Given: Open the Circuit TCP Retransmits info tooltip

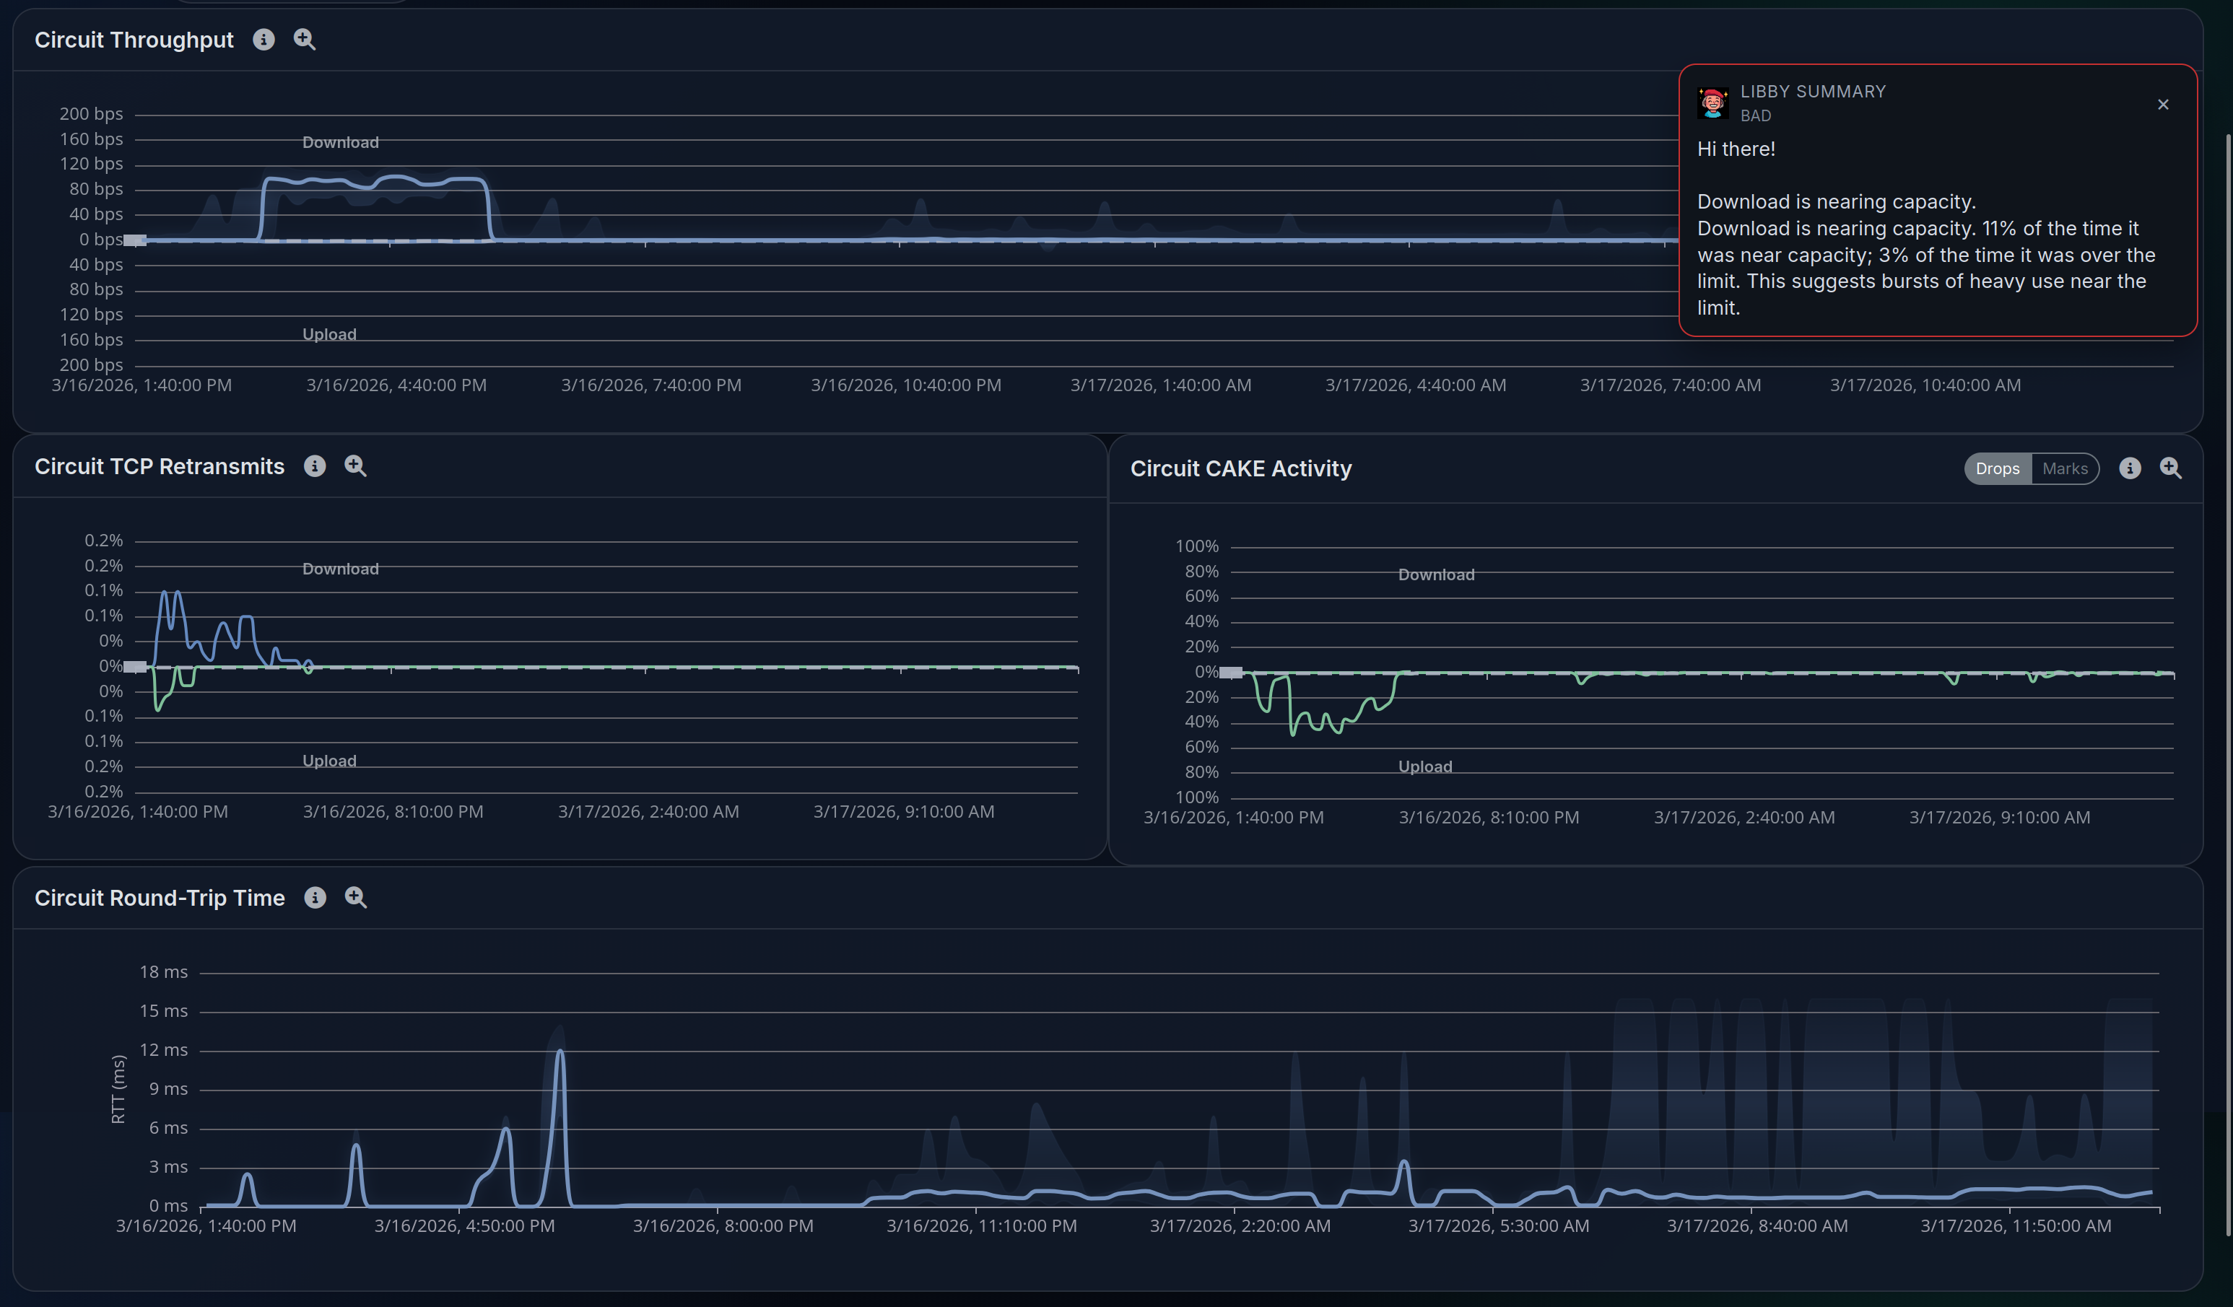Looking at the screenshot, I should point(315,466).
